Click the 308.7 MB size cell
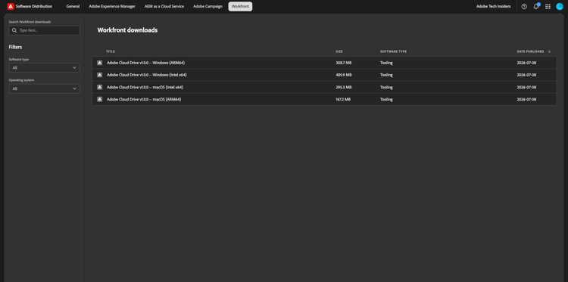The image size is (568, 282). point(343,63)
